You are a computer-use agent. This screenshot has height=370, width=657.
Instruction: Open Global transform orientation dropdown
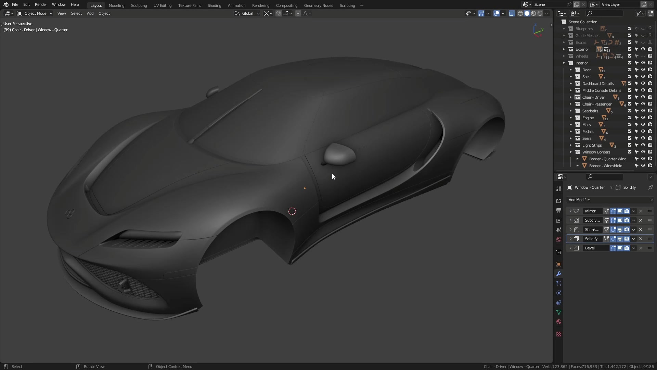(x=247, y=13)
